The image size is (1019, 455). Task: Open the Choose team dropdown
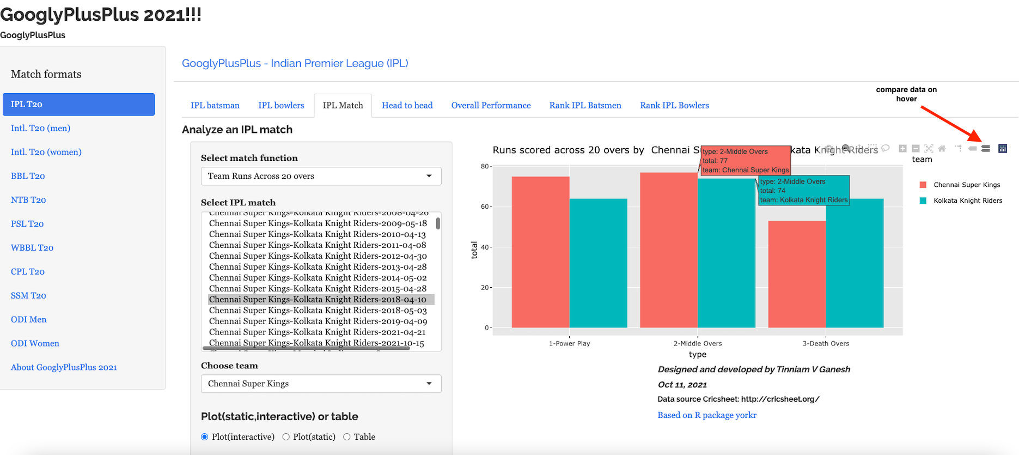pos(321,384)
